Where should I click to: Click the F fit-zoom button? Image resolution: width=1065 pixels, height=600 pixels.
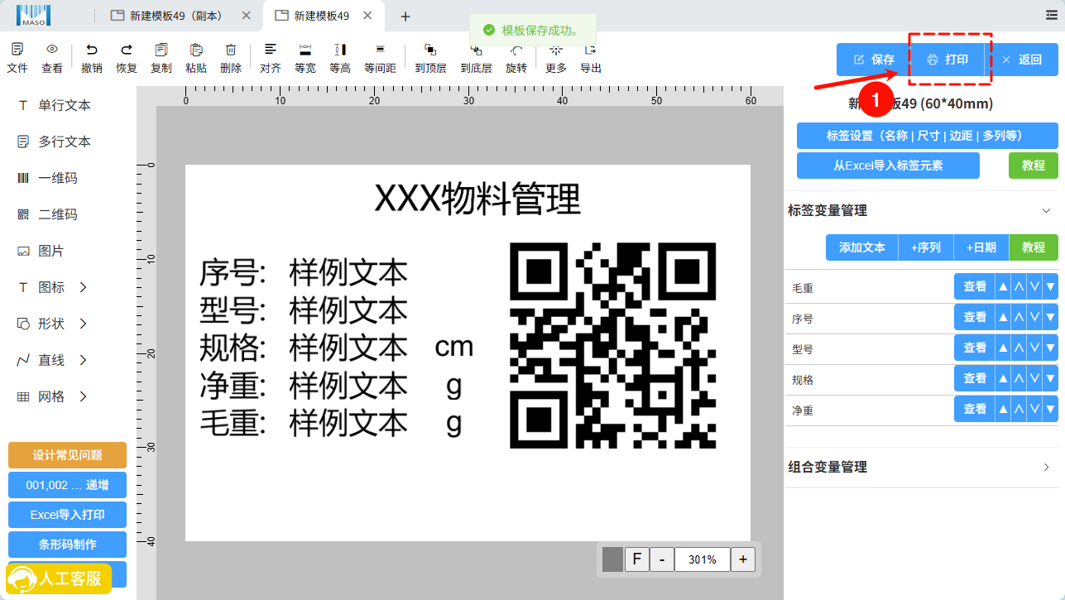point(636,559)
